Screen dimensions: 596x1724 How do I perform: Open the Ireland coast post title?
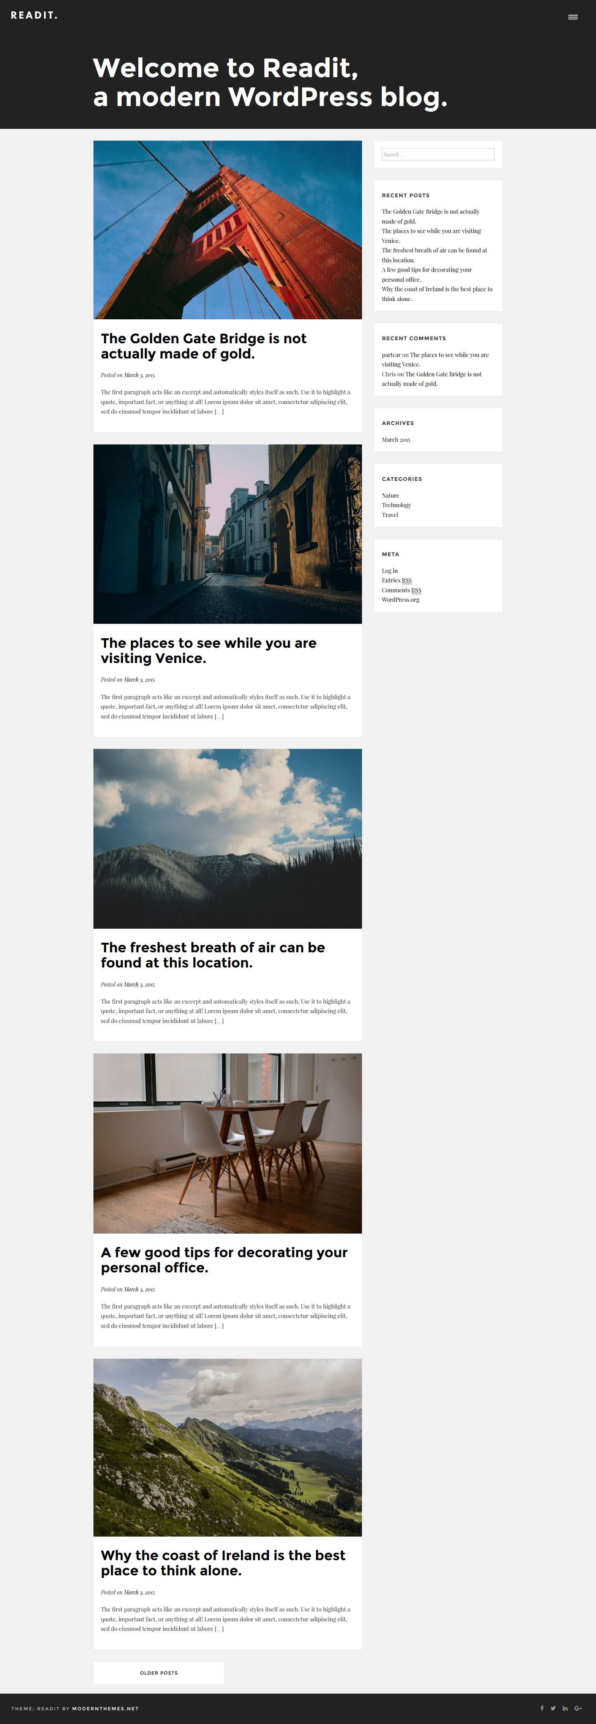(x=223, y=1563)
